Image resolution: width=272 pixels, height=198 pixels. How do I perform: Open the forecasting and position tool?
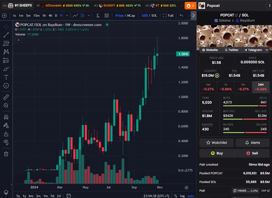coord(6,60)
